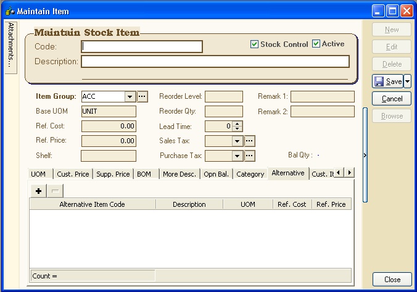Click the Base UOM field
This screenshot has height=292, width=417.
coord(109,111)
